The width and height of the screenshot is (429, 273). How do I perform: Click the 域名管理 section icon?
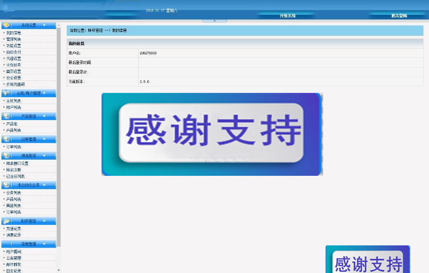coord(6,156)
